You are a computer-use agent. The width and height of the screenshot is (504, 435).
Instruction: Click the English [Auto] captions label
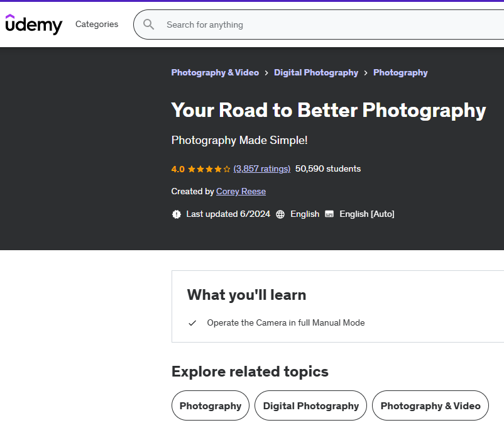[x=367, y=214]
